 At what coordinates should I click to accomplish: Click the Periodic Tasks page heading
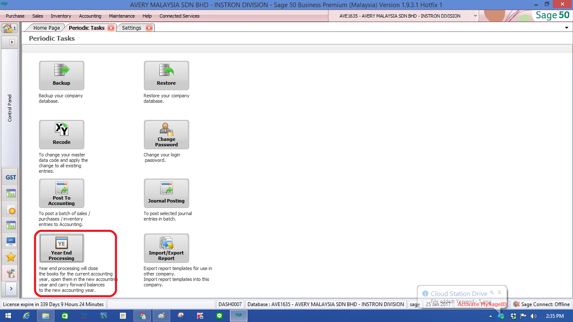(52, 38)
